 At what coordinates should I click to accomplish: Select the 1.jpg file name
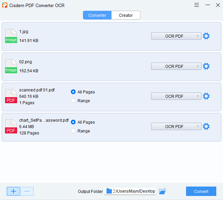pos(24,32)
